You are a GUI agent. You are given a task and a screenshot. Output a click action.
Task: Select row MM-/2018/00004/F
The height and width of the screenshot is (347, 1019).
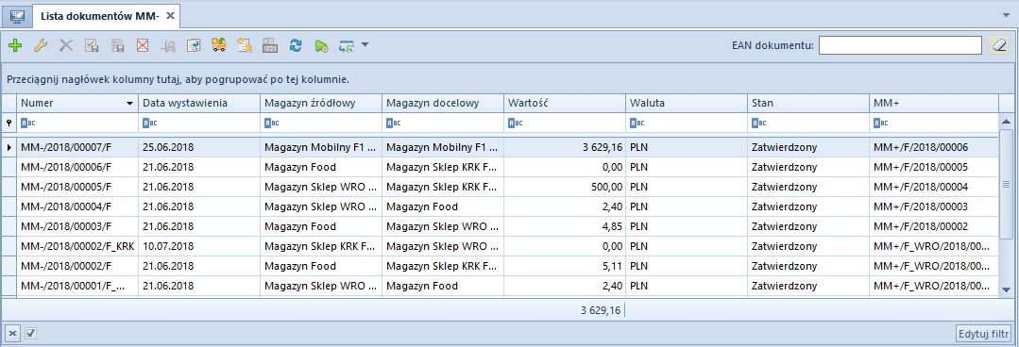(x=501, y=207)
